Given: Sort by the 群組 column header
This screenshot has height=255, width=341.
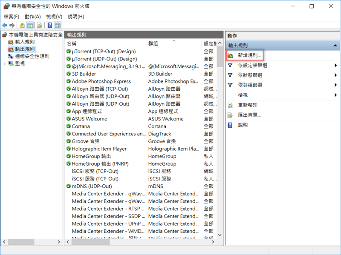Looking at the screenshot, I should [x=174, y=43].
